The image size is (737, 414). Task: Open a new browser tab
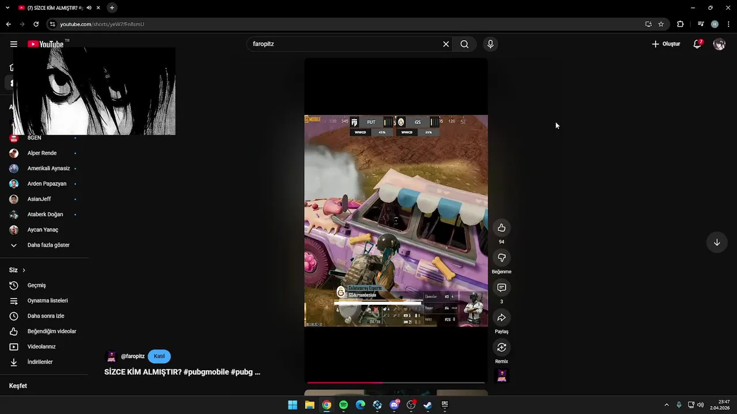112,8
